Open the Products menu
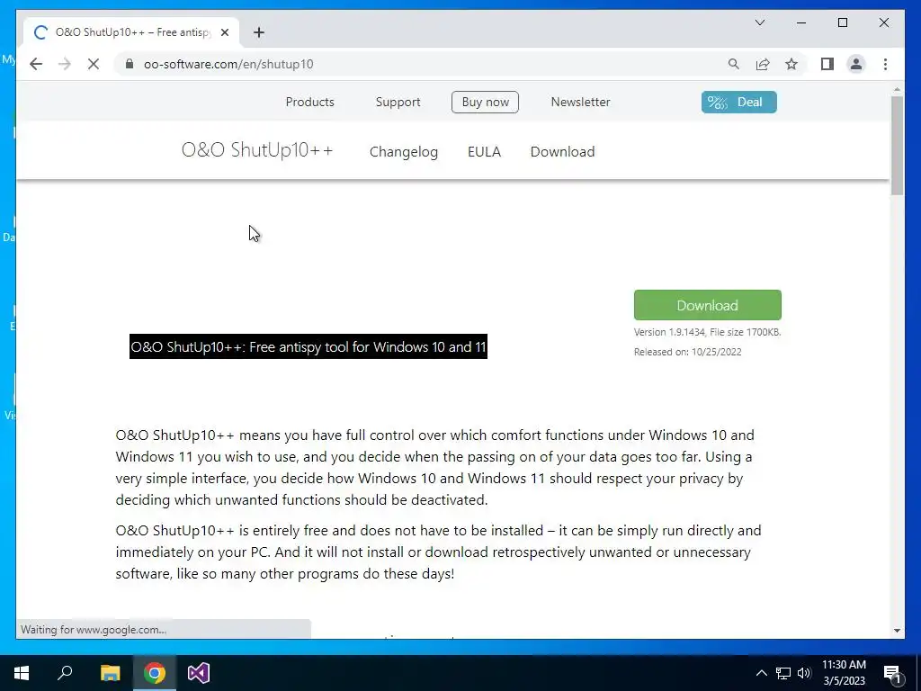This screenshot has width=921, height=691. [309, 102]
